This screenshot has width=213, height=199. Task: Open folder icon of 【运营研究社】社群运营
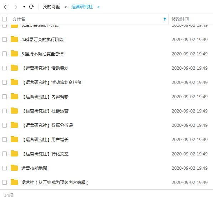coord(14,111)
